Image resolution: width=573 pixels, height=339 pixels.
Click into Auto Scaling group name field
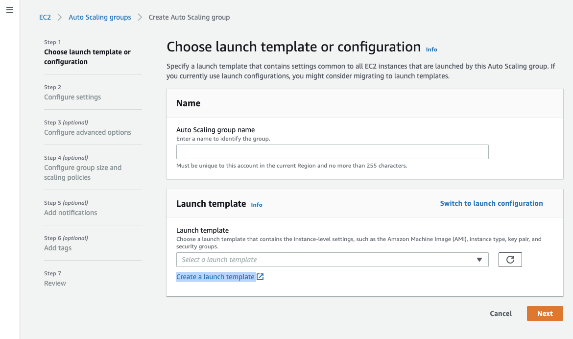tap(332, 152)
